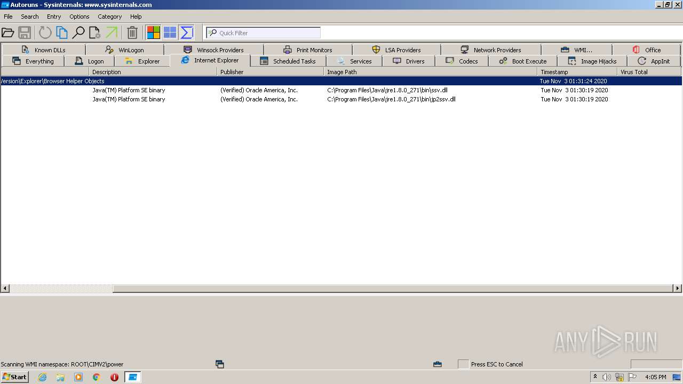Toggle the VirusTotal sigma icon

pyautogui.click(x=187, y=33)
